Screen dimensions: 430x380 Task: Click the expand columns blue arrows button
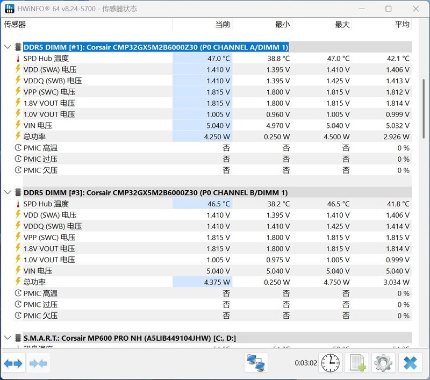13,363
